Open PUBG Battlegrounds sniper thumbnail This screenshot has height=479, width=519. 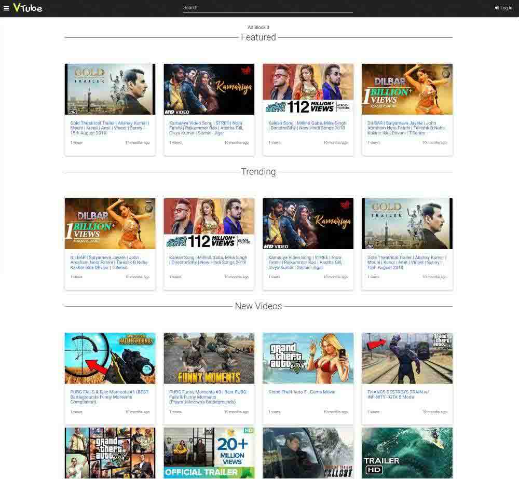click(x=110, y=358)
